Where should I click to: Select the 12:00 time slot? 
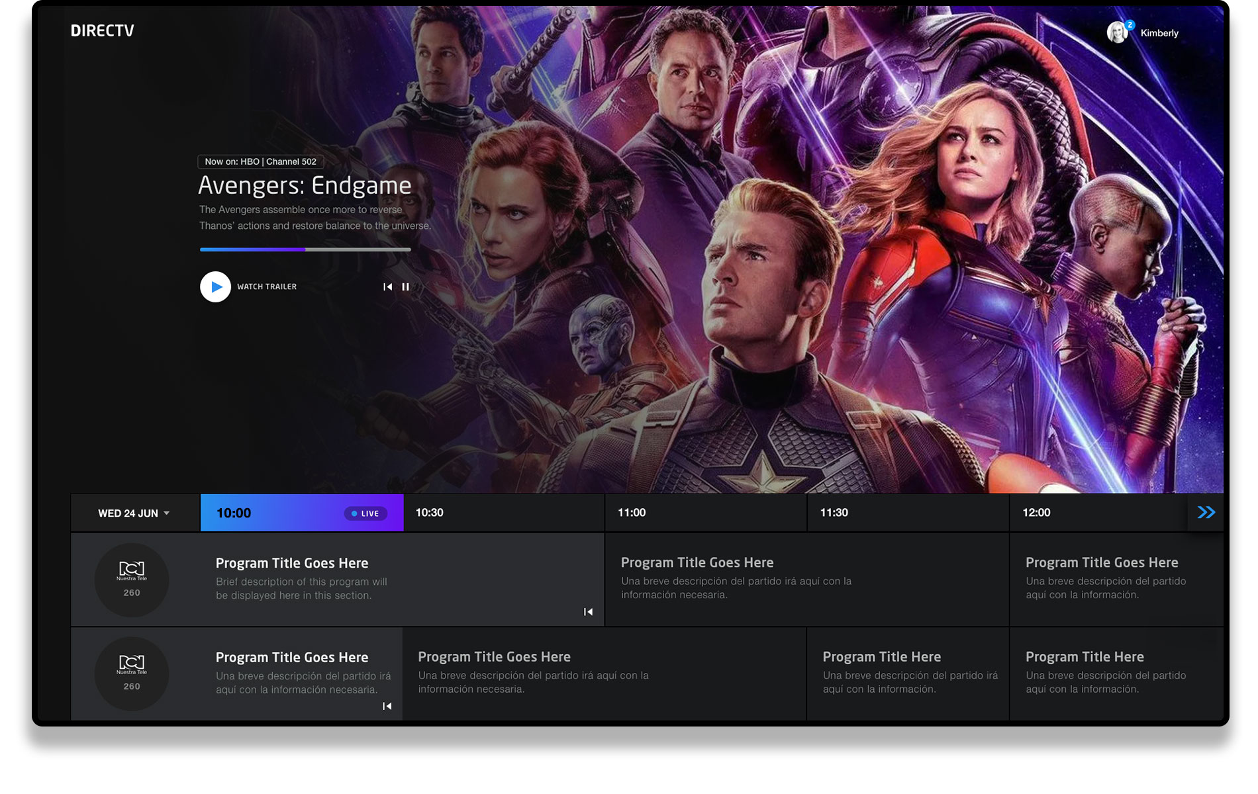pos(1096,513)
